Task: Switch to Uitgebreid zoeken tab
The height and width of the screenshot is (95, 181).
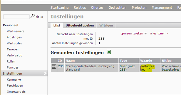Action: pos(80,25)
